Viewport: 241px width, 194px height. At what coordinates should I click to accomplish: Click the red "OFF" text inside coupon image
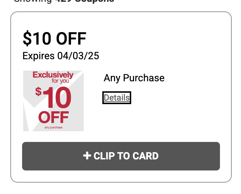tap(53, 117)
